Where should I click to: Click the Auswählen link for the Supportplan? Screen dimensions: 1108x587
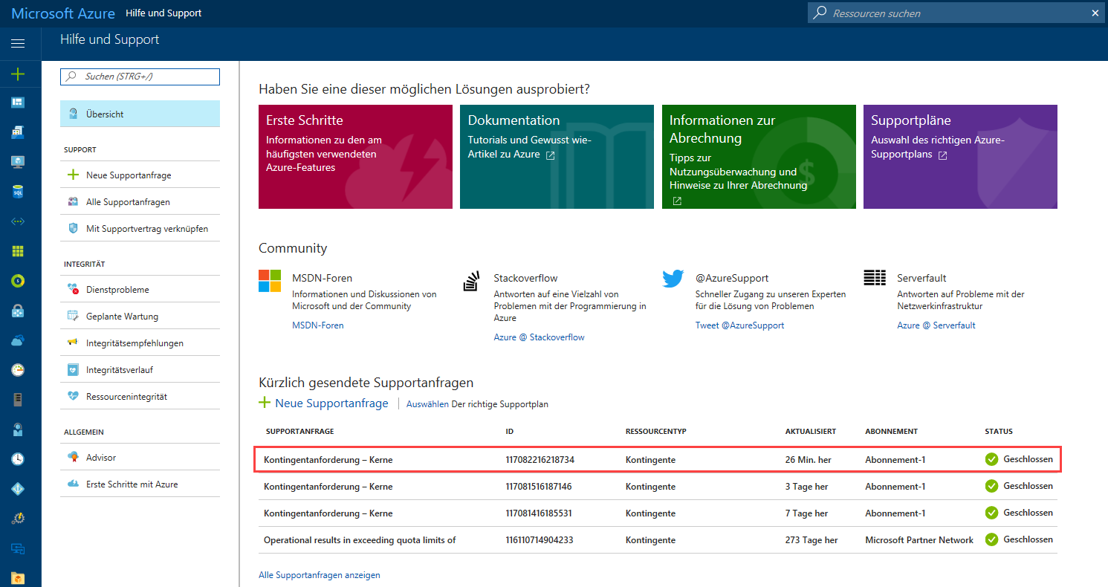[x=427, y=404]
